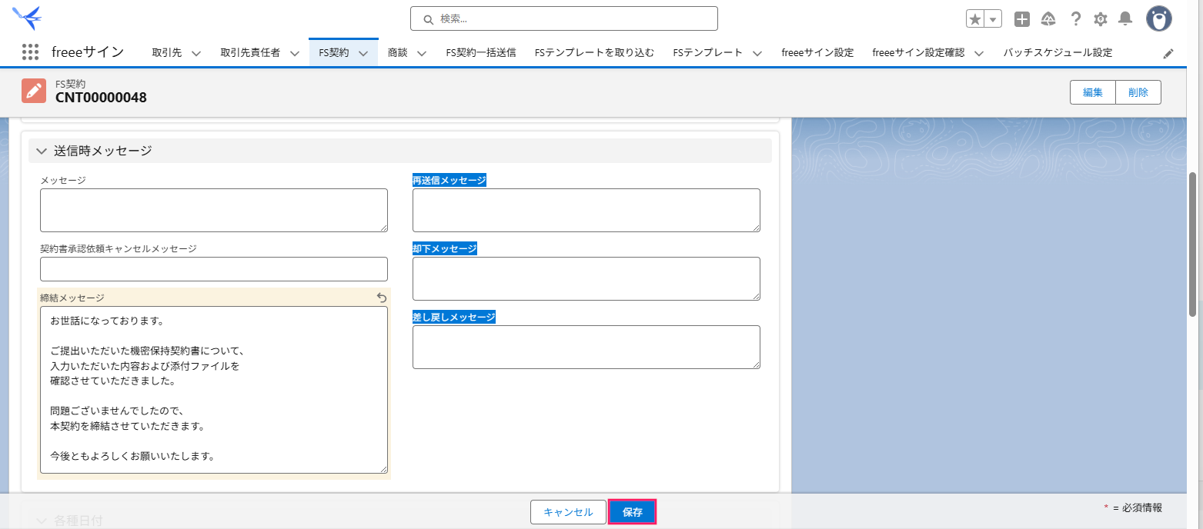Collapse the 送信時メッセージ section
This screenshot has height=529, width=1203.
[42, 151]
